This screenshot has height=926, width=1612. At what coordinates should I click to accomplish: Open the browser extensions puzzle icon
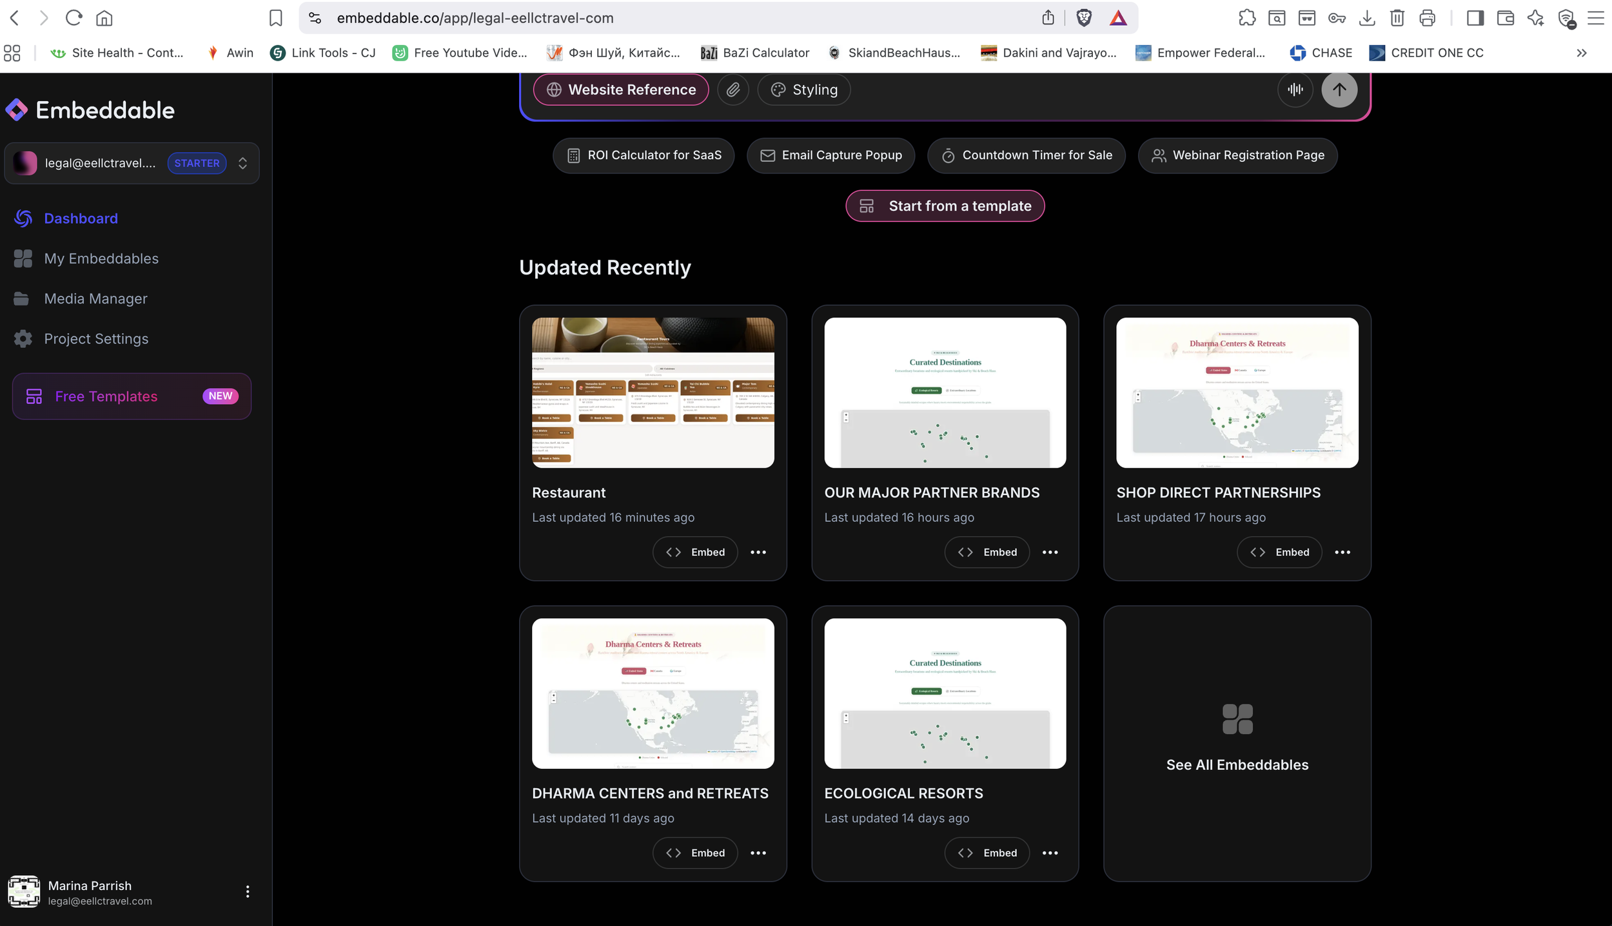[1246, 18]
